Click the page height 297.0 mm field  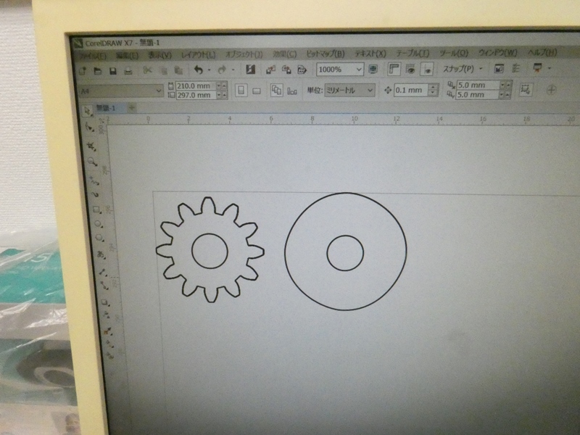[x=195, y=95]
